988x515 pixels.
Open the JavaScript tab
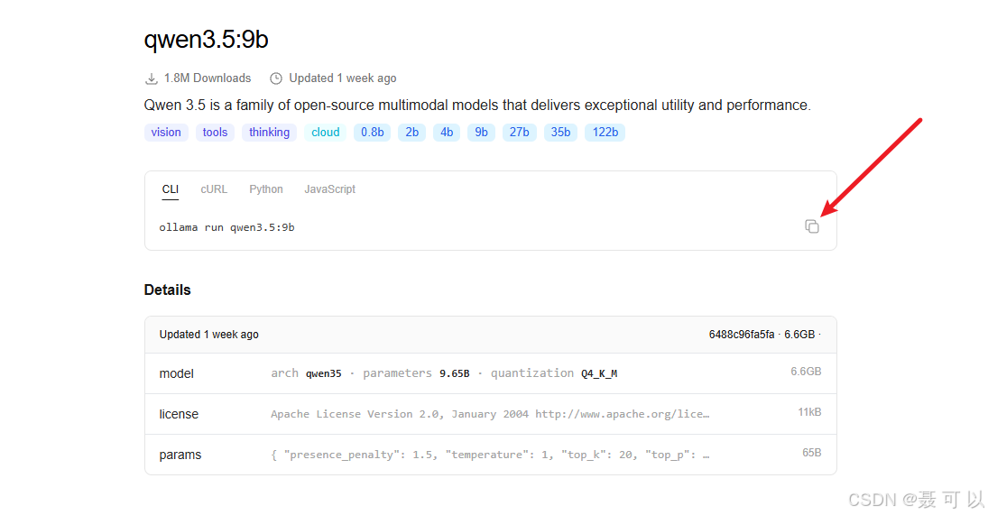point(329,189)
